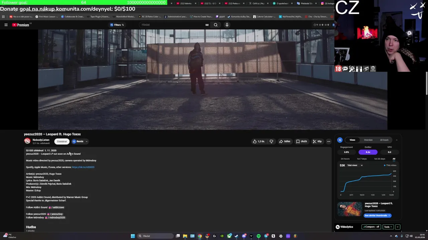
Task: Open the RC-20 Retro Color bookmark
Action: pyautogui.click(x=150, y=16)
